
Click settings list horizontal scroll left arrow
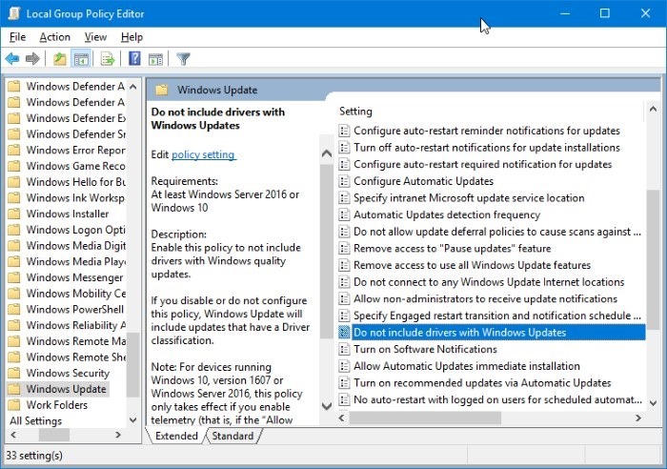pos(341,418)
